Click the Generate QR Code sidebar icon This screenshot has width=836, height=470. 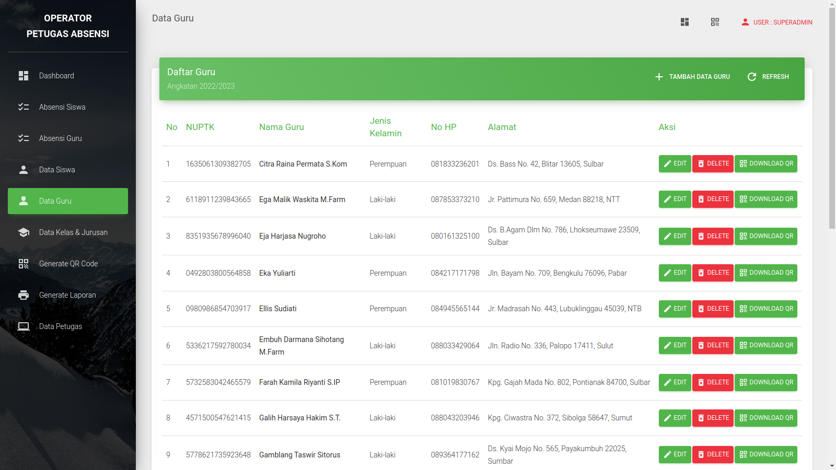click(x=24, y=264)
